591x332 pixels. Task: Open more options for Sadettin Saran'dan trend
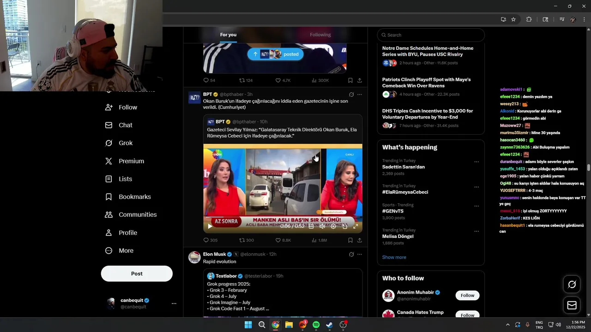click(x=476, y=162)
